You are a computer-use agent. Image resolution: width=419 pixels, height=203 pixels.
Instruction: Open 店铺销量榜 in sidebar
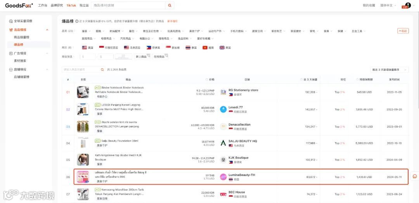(x=22, y=77)
